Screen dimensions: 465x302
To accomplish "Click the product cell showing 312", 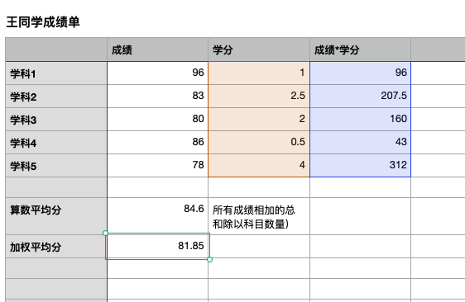I will tap(360, 165).
